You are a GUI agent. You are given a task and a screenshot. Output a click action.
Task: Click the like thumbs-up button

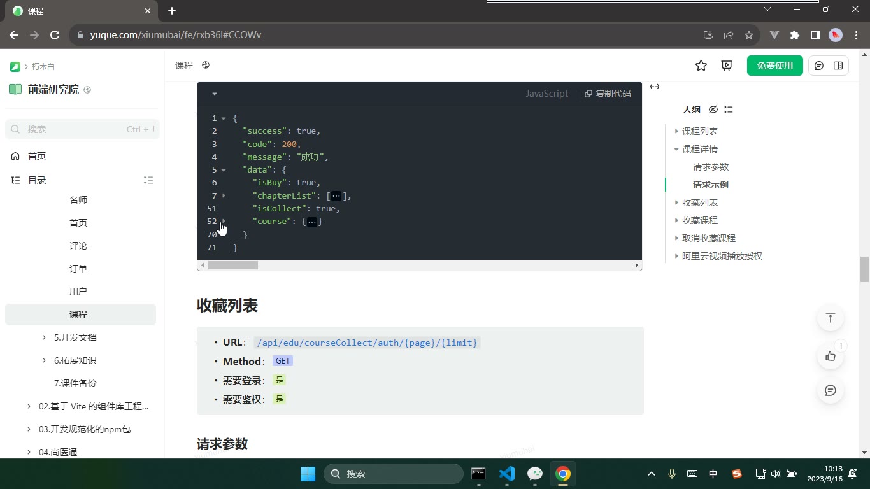click(831, 357)
